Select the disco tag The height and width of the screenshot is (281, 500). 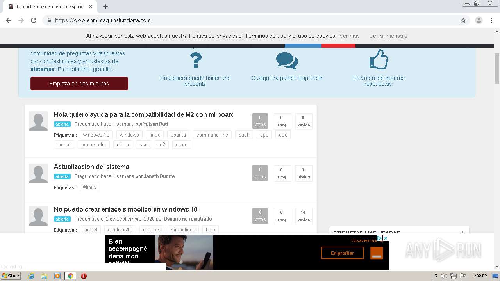123,144
